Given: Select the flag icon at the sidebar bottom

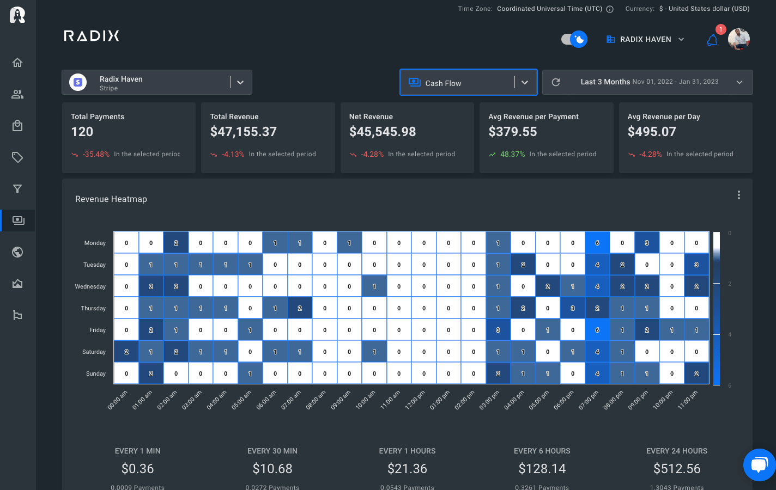Looking at the screenshot, I should pos(17,315).
